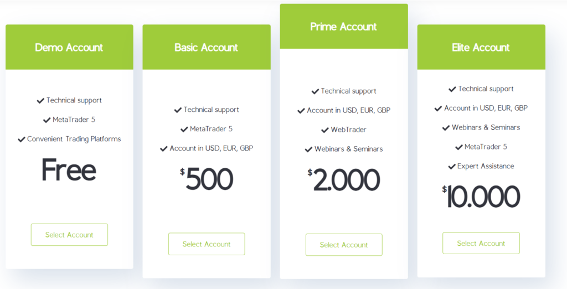Select the Demo Account button
Viewport: 567px width, 289px height.
[x=69, y=235]
